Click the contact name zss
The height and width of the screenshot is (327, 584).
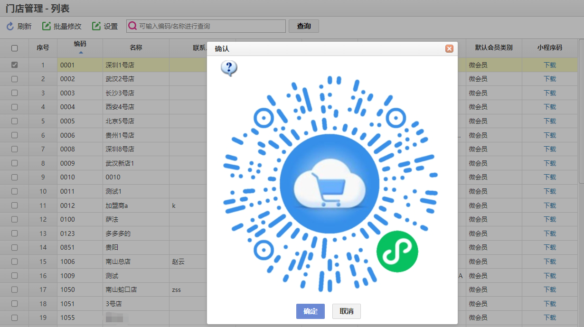coord(176,290)
